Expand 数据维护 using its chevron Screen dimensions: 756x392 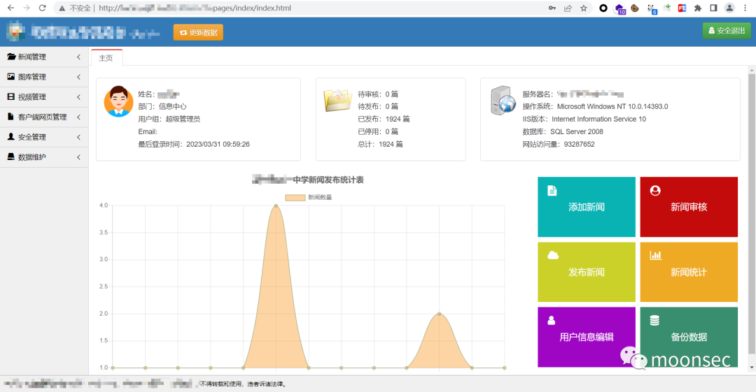(78, 157)
